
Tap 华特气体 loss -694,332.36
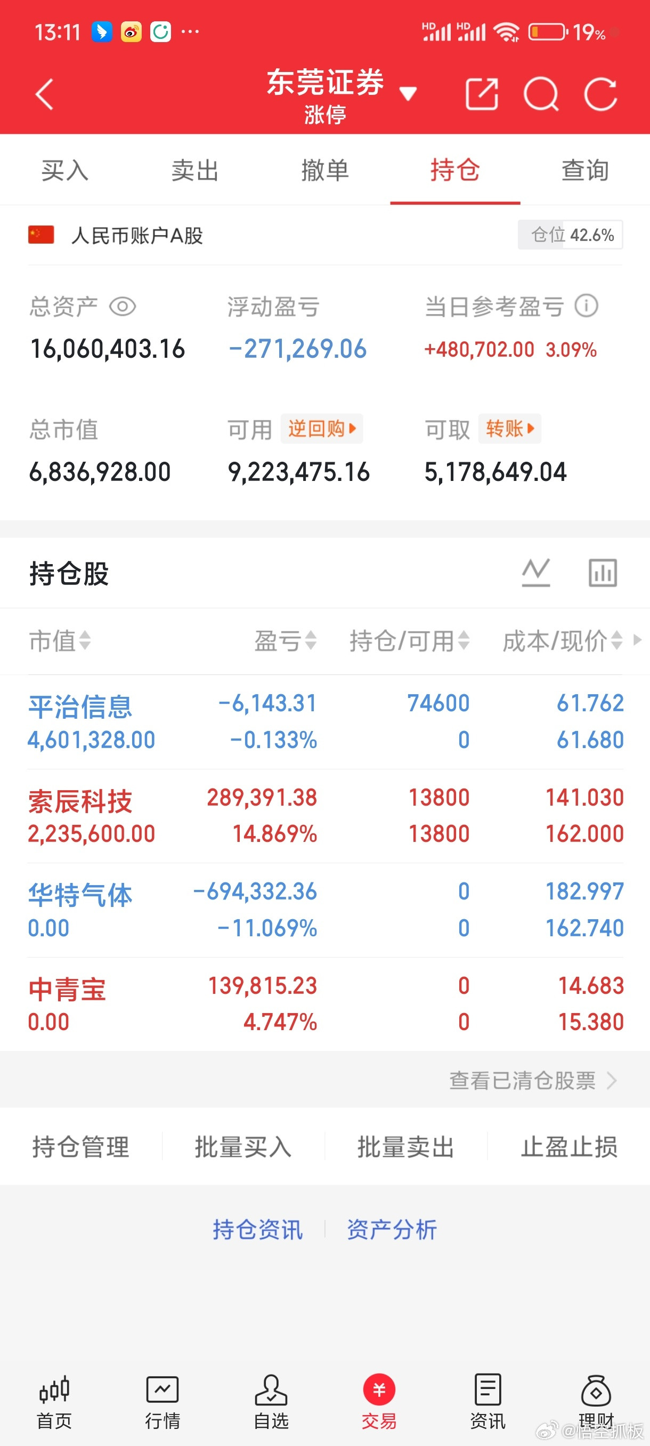pyautogui.click(x=255, y=891)
